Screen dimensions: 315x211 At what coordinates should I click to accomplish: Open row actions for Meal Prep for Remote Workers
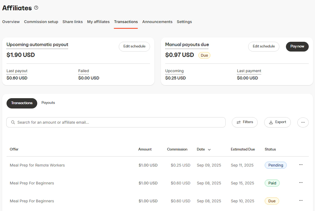point(301,165)
